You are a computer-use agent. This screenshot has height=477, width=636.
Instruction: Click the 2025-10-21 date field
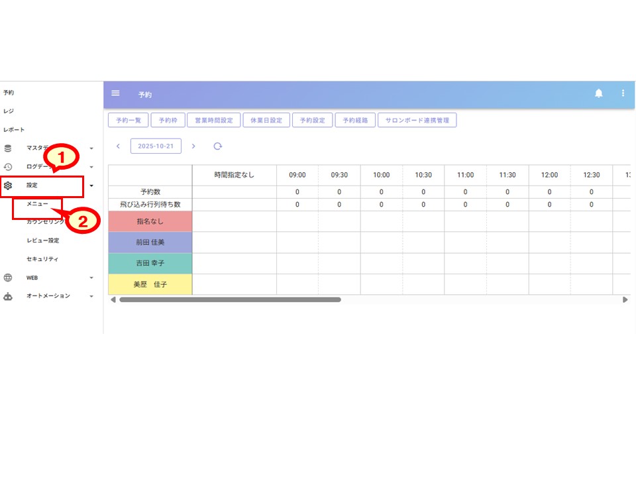156,146
